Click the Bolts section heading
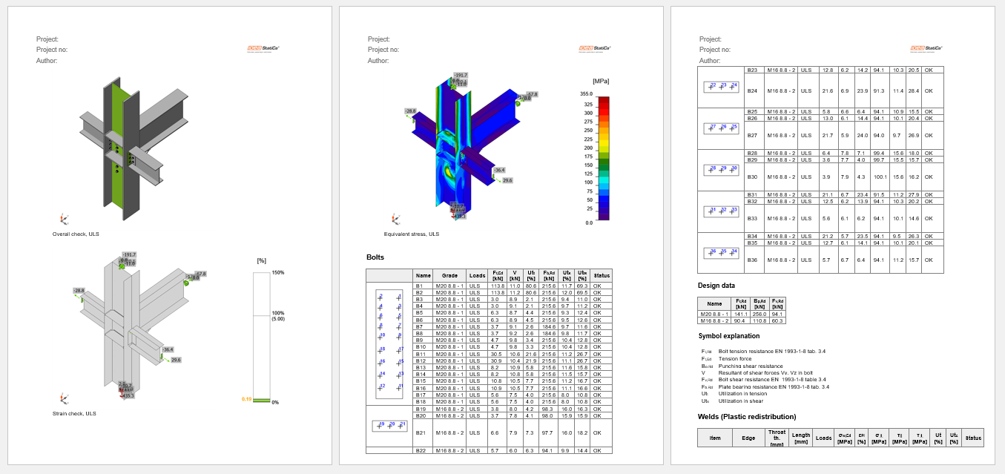Viewport: 1005px width, 474px height. (375, 257)
